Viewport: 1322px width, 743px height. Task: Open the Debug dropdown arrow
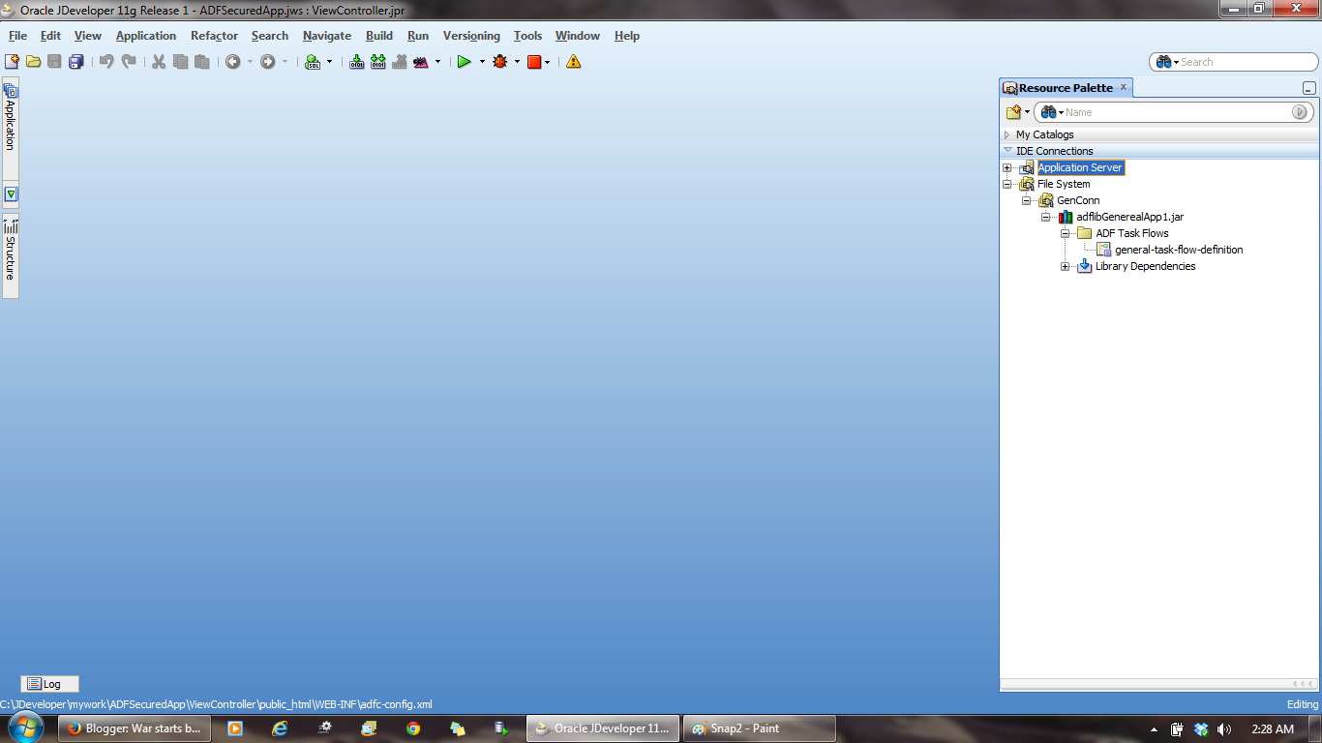(x=517, y=62)
